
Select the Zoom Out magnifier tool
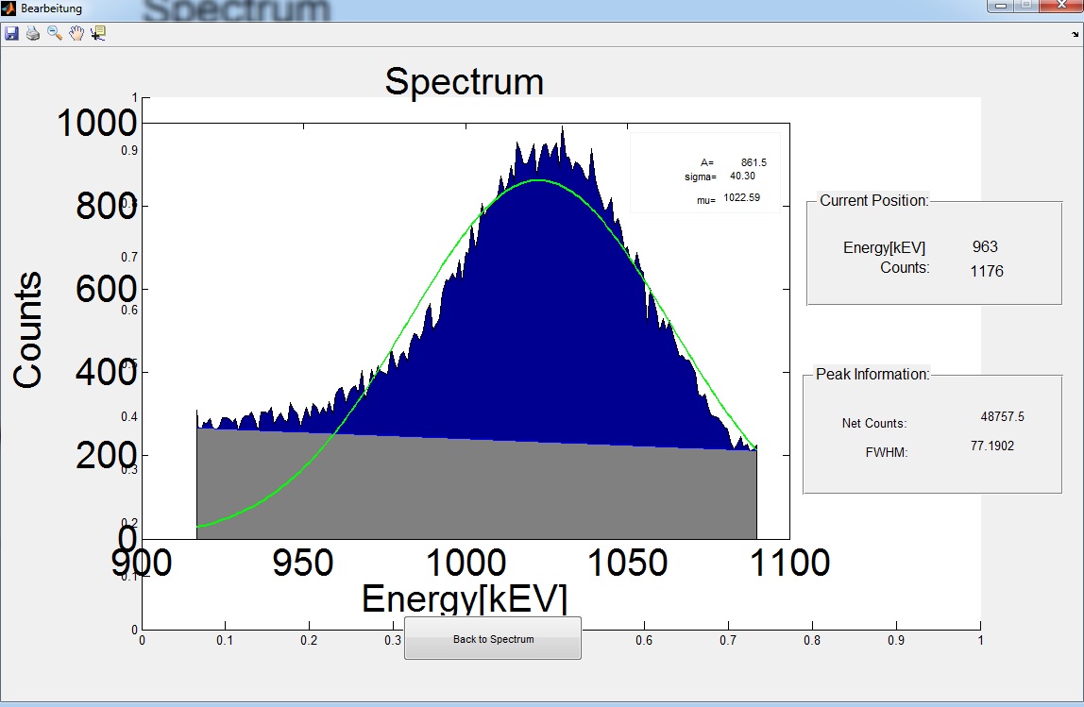55,33
